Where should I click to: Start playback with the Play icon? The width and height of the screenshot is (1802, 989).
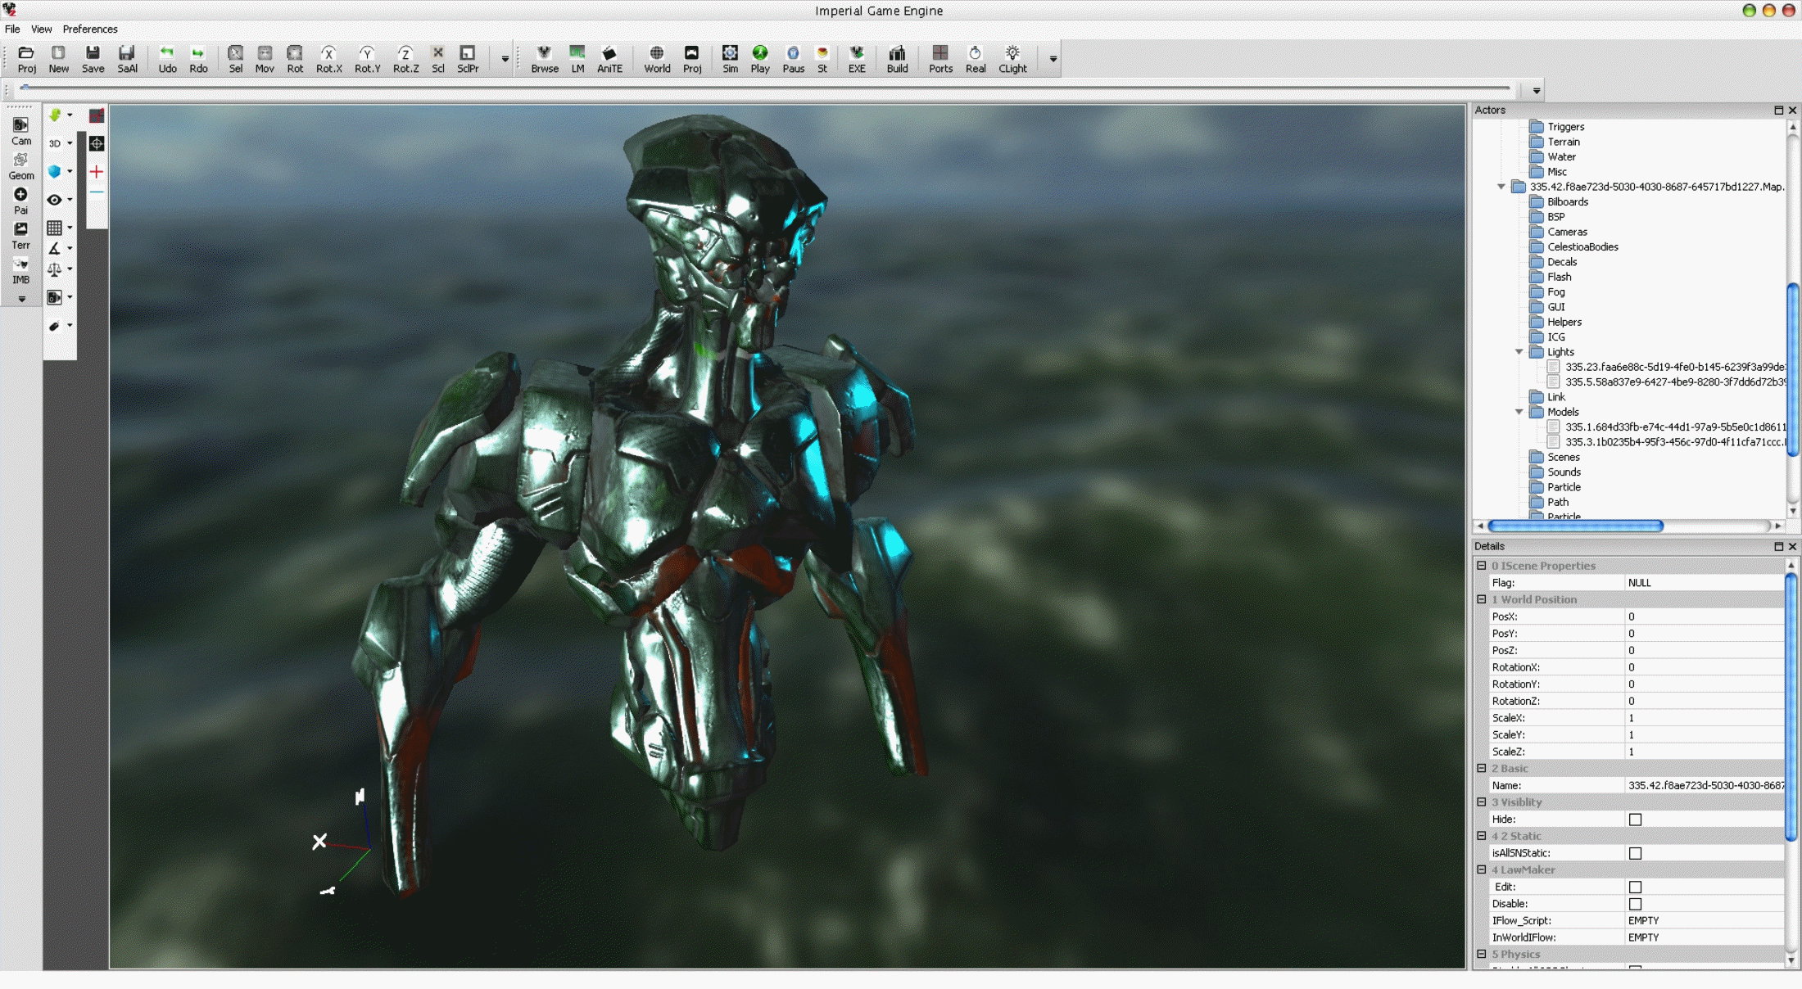tap(760, 59)
